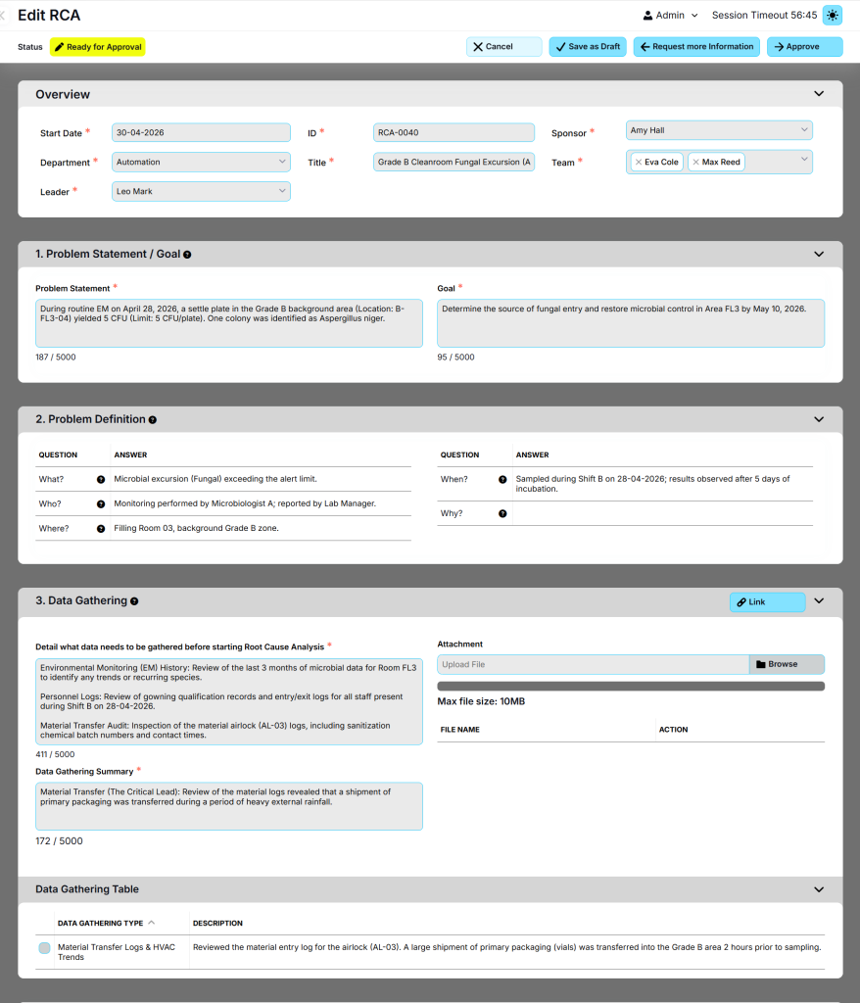This screenshot has width=860, height=1003.
Task: Open the Admin account menu
Action: pos(670,16)
